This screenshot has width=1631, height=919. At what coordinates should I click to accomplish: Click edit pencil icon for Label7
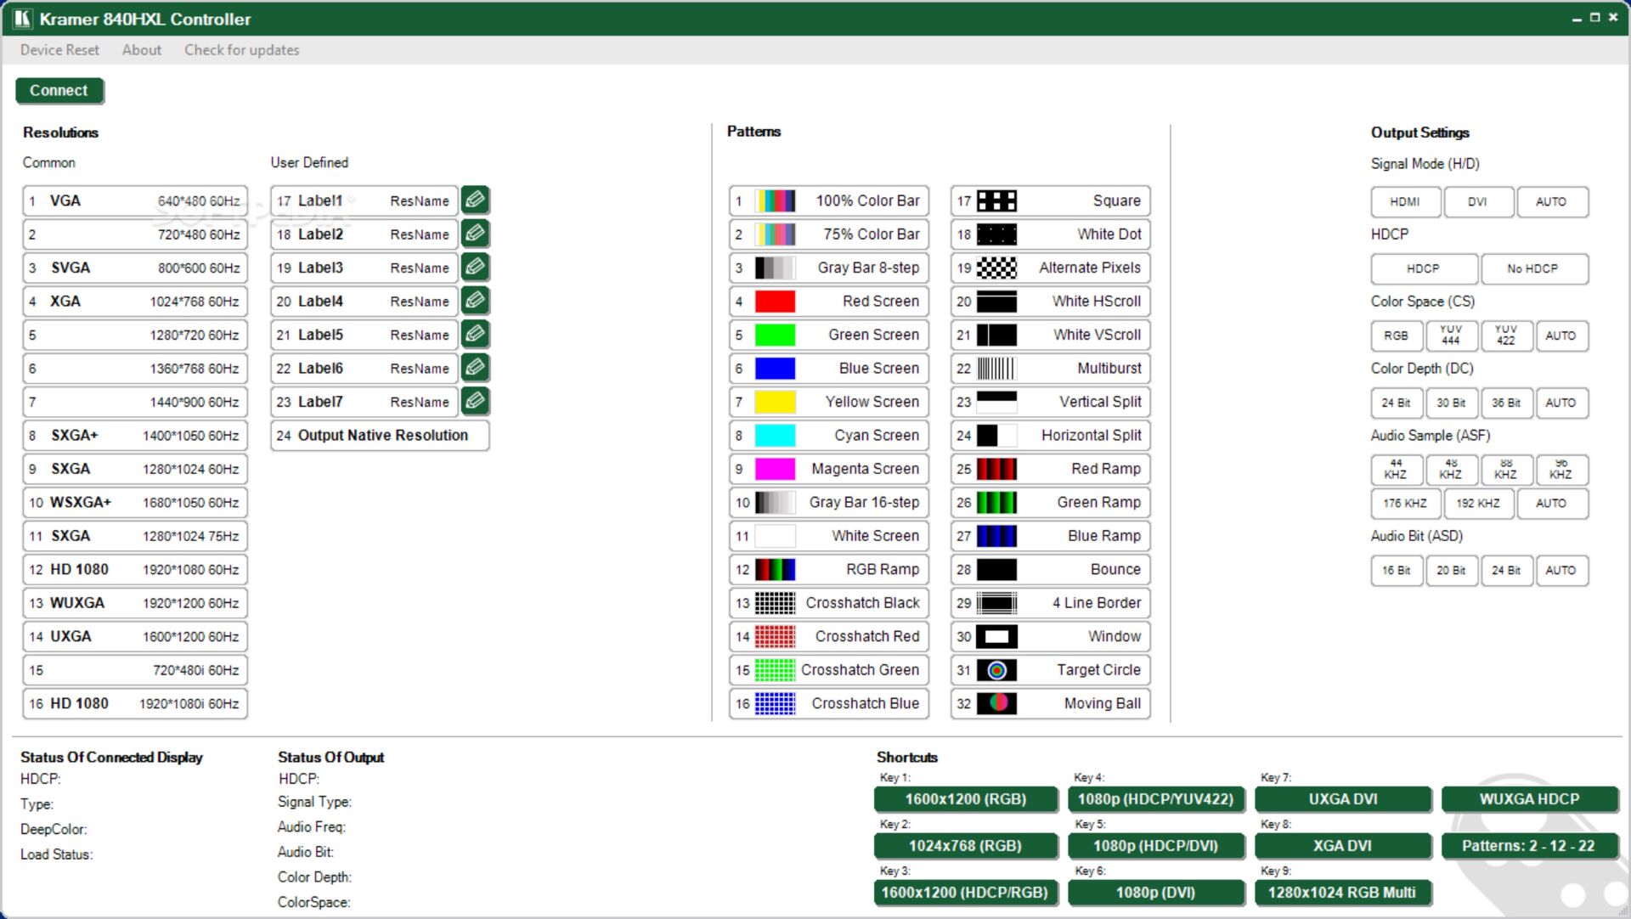(x=475, y=401)
